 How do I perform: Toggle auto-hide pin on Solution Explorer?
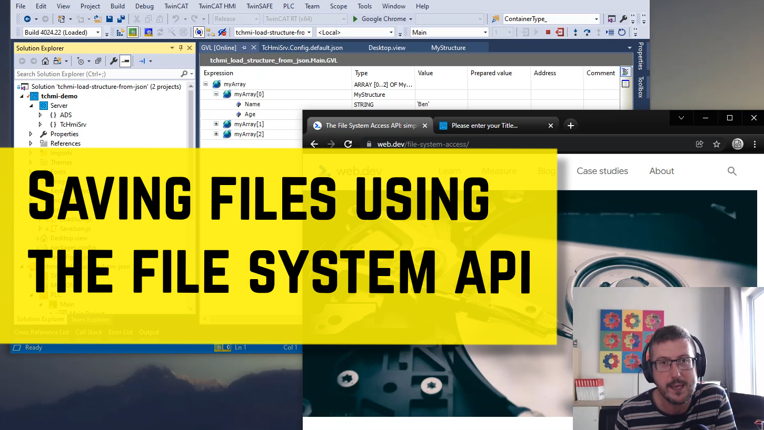181,48
